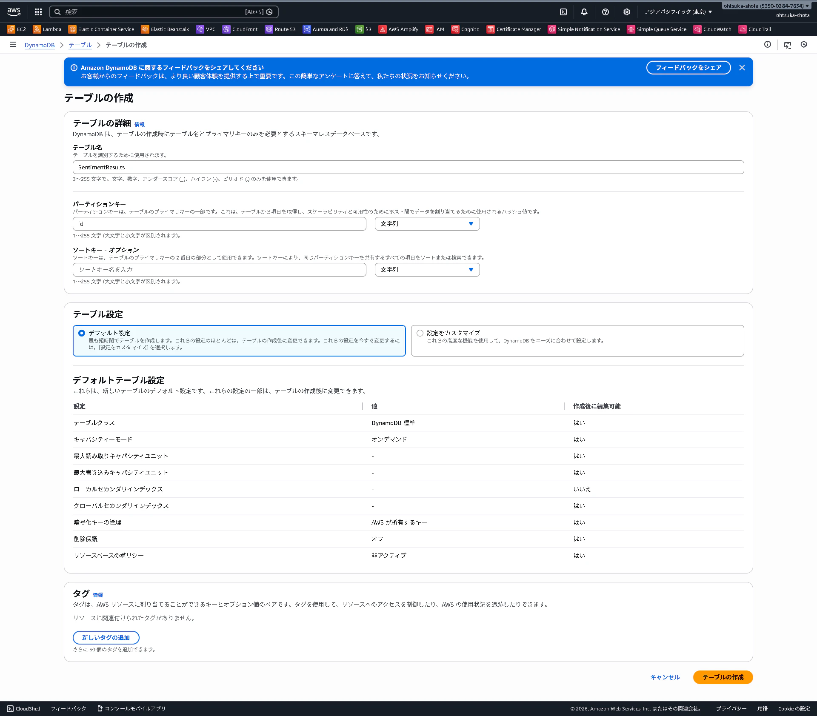Viewport: 817px width, 716px height.
Task: Click the 削除保護 setting row label
Action: (x=86, y=539)
